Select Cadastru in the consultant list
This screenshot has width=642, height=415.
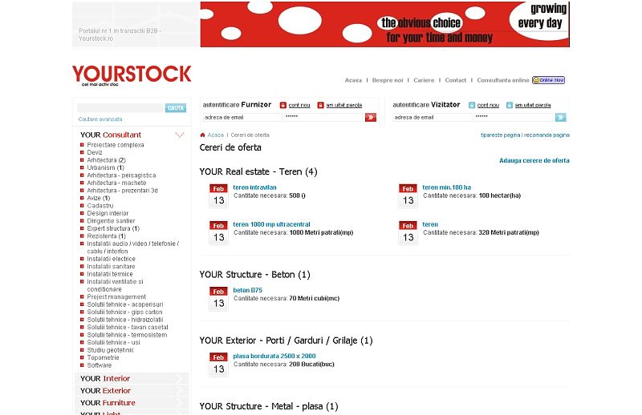100,206
